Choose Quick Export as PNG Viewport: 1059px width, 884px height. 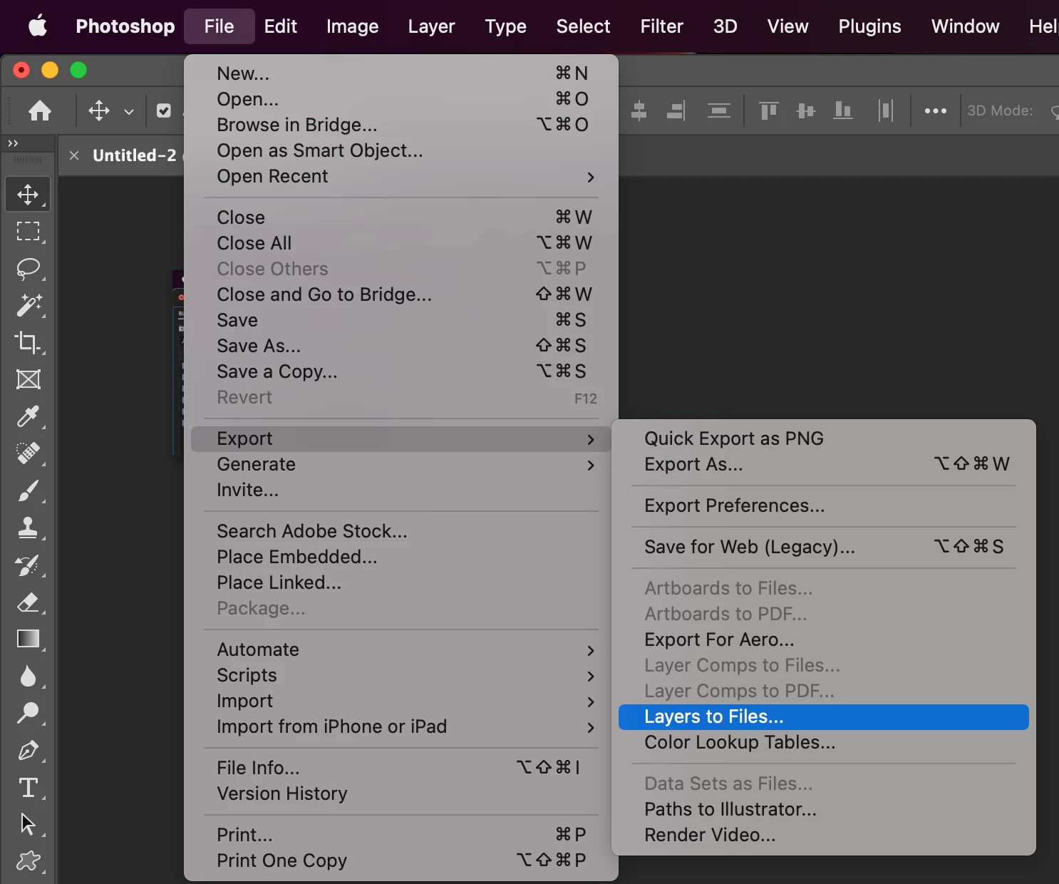coord(824,438)
